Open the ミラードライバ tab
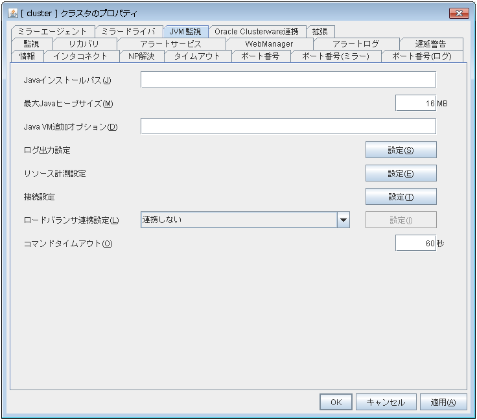477x420 pixels. 128,32
